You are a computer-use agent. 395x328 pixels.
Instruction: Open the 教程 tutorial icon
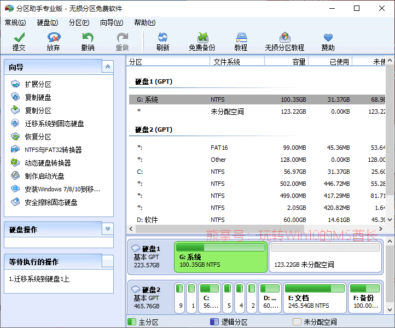tap(241, 37)
